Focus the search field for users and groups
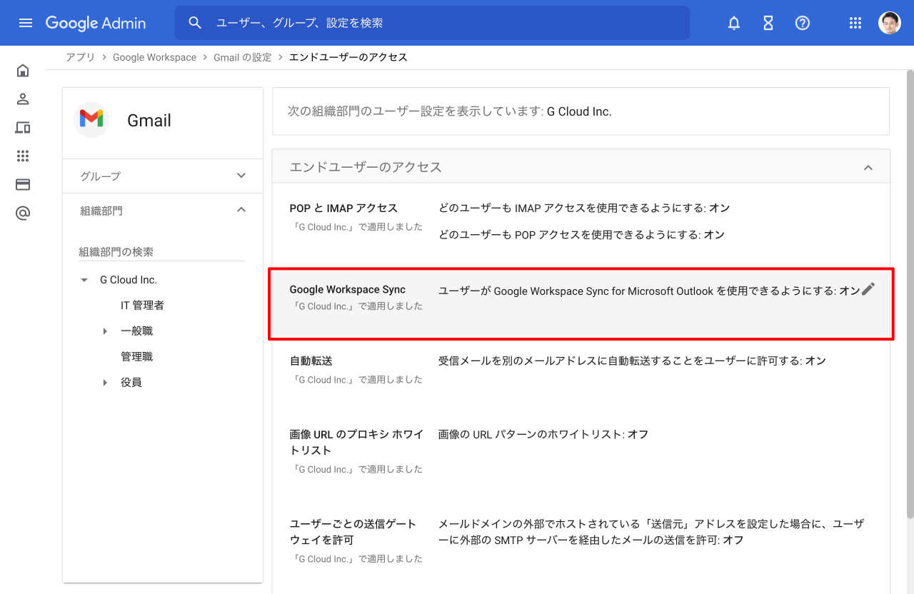914x594 pixels. [432, 23]
